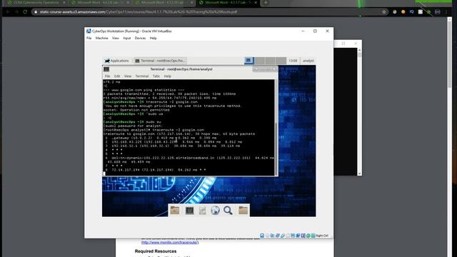Open a new browser tab with the plus button
The image size is (457, 257).
click(x=266, y=2)
